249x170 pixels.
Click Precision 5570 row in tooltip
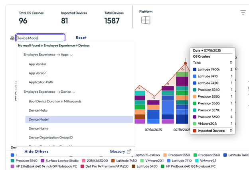213,110
